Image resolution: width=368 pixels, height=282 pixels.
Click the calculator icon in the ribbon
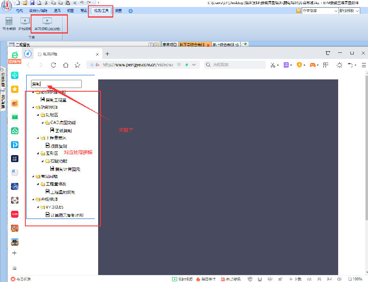9,21
